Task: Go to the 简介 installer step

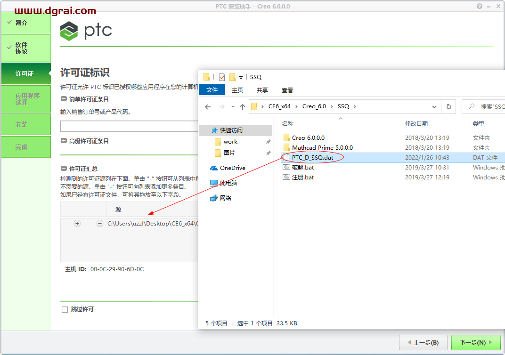Action: (x=26, y=23)
